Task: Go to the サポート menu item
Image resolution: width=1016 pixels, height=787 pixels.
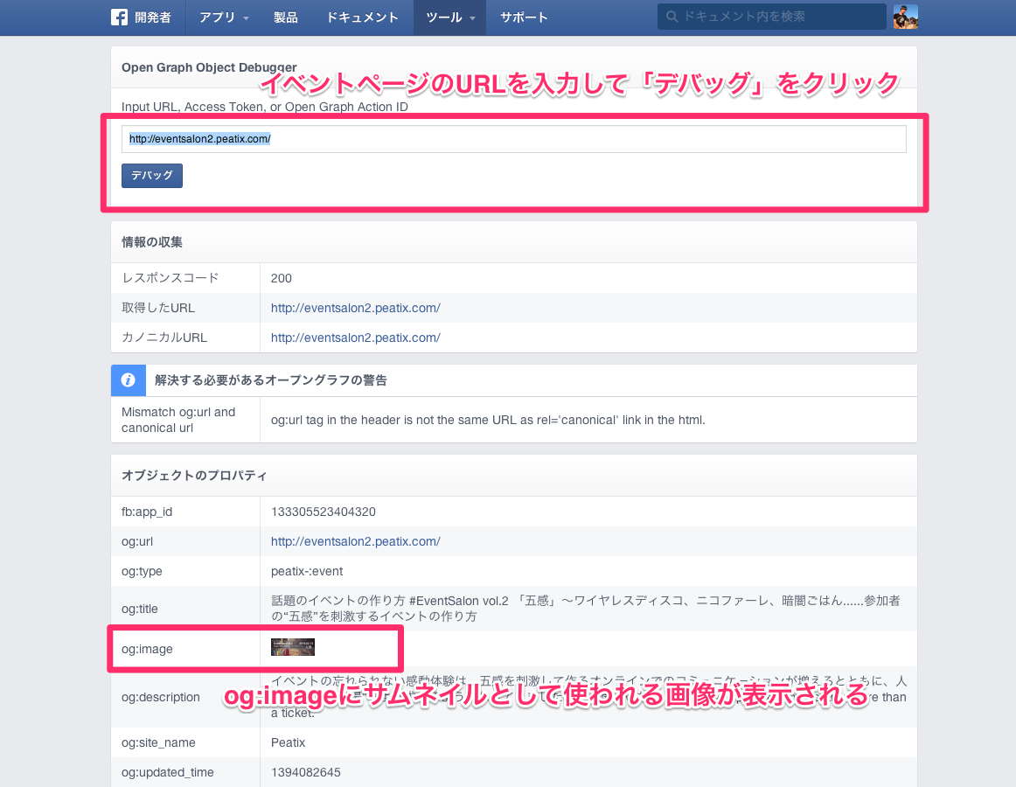Action: coord(524,17)
